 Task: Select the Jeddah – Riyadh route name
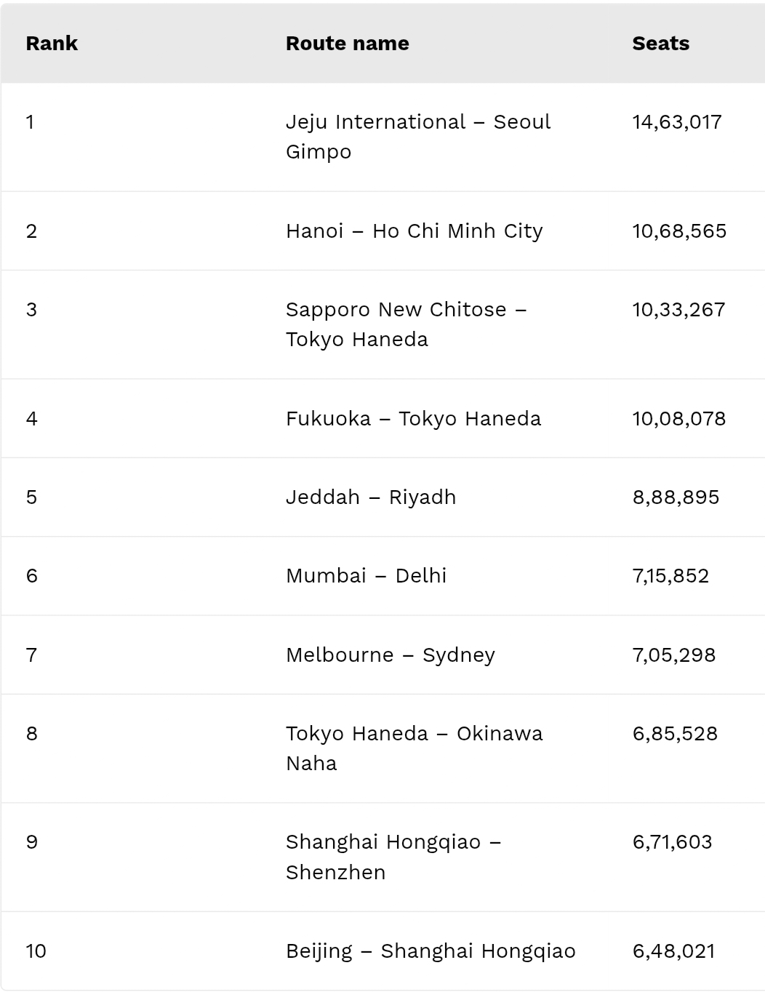(x=371, y=497)
